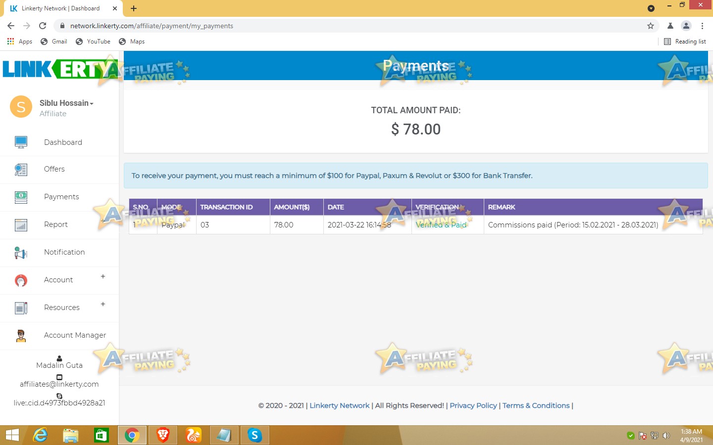
Task: Click the Maps bookmark
Action: click(132, 42)
